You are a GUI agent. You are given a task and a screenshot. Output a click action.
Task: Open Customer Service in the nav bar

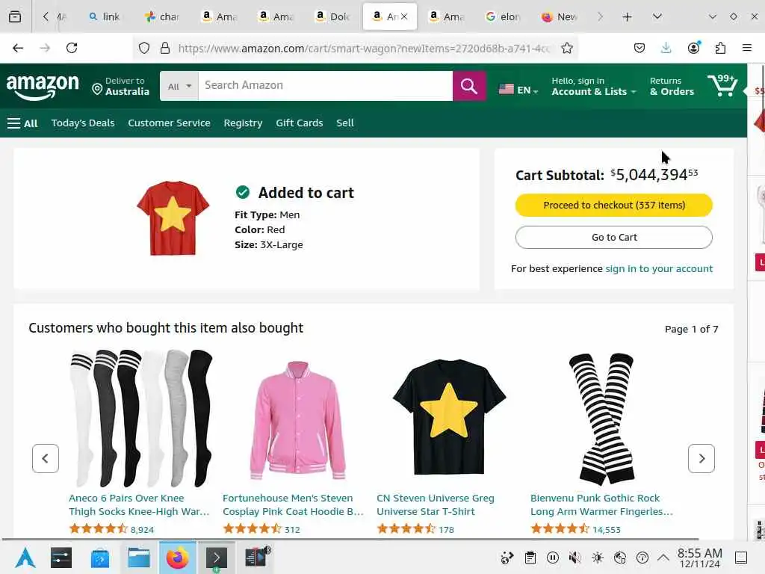(169, 123)
